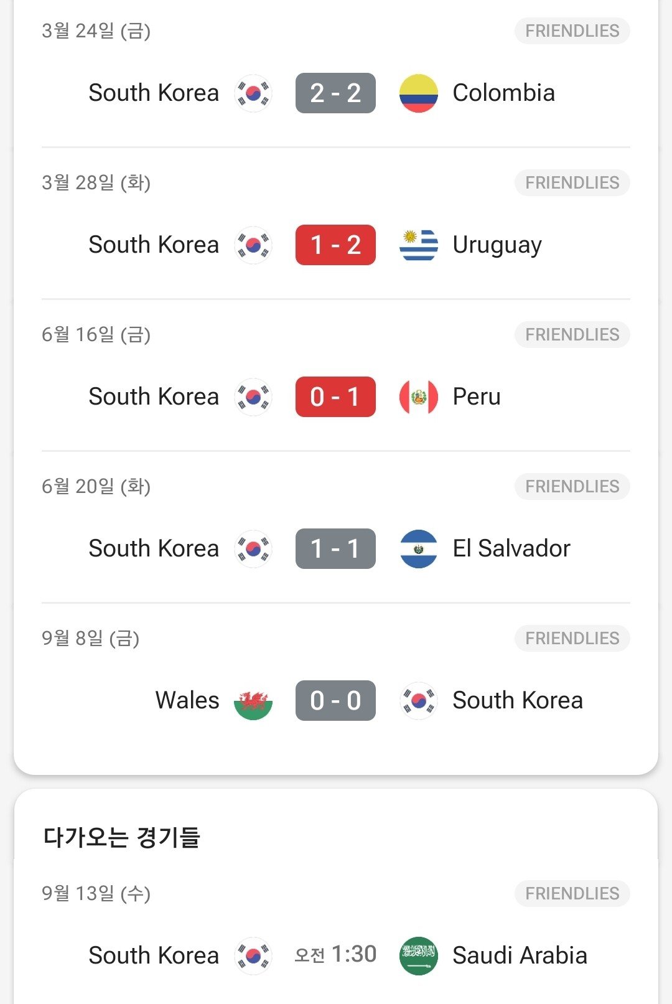Tap FRIENDLIES tag on the 3월 24일 match
672x1004 pixels.
(x=572, y=31)
